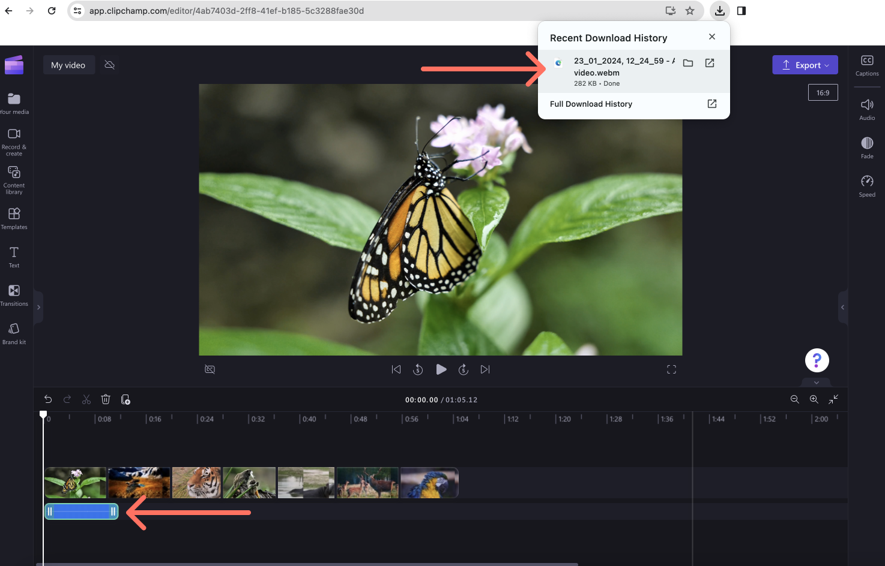This screenshot has width=885, height=566.
Task: Open the Your media panel
Action: pyautogui.click(x=14, y=103)
